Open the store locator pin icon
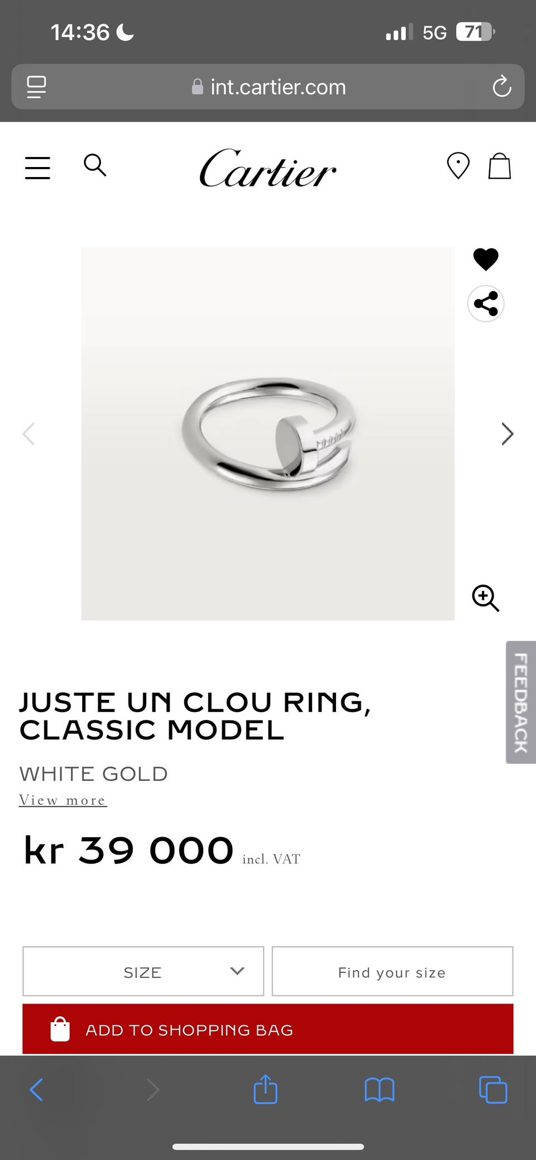The width and height of the screenshot is (536, 1160). tap(458, 166)
